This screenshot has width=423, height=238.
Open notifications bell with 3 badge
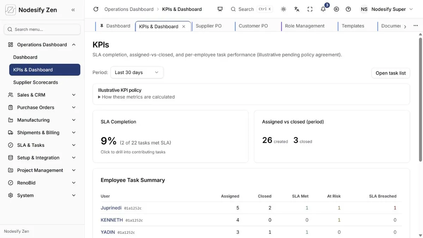click(x=323, y=9)
